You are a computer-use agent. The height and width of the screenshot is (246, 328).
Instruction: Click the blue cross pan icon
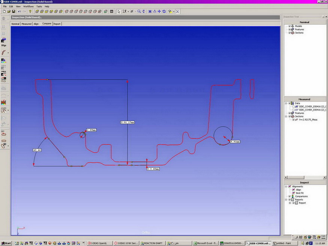pos(159,12)
